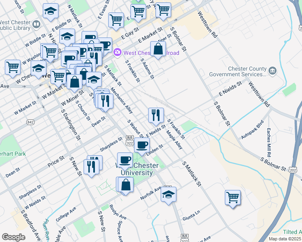
Task: Select the Plum Run stream label
Action: pos(46,229)
